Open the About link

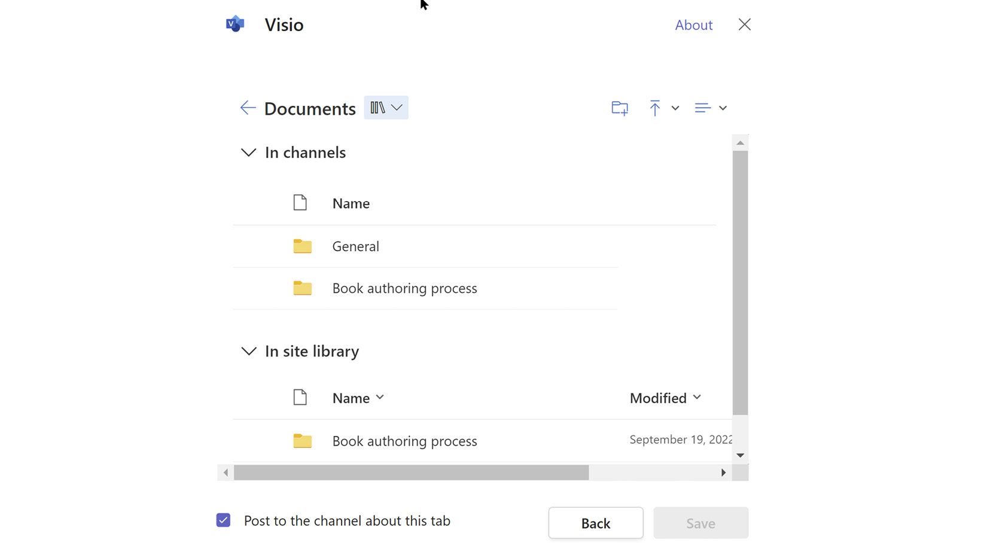(694, 25)
